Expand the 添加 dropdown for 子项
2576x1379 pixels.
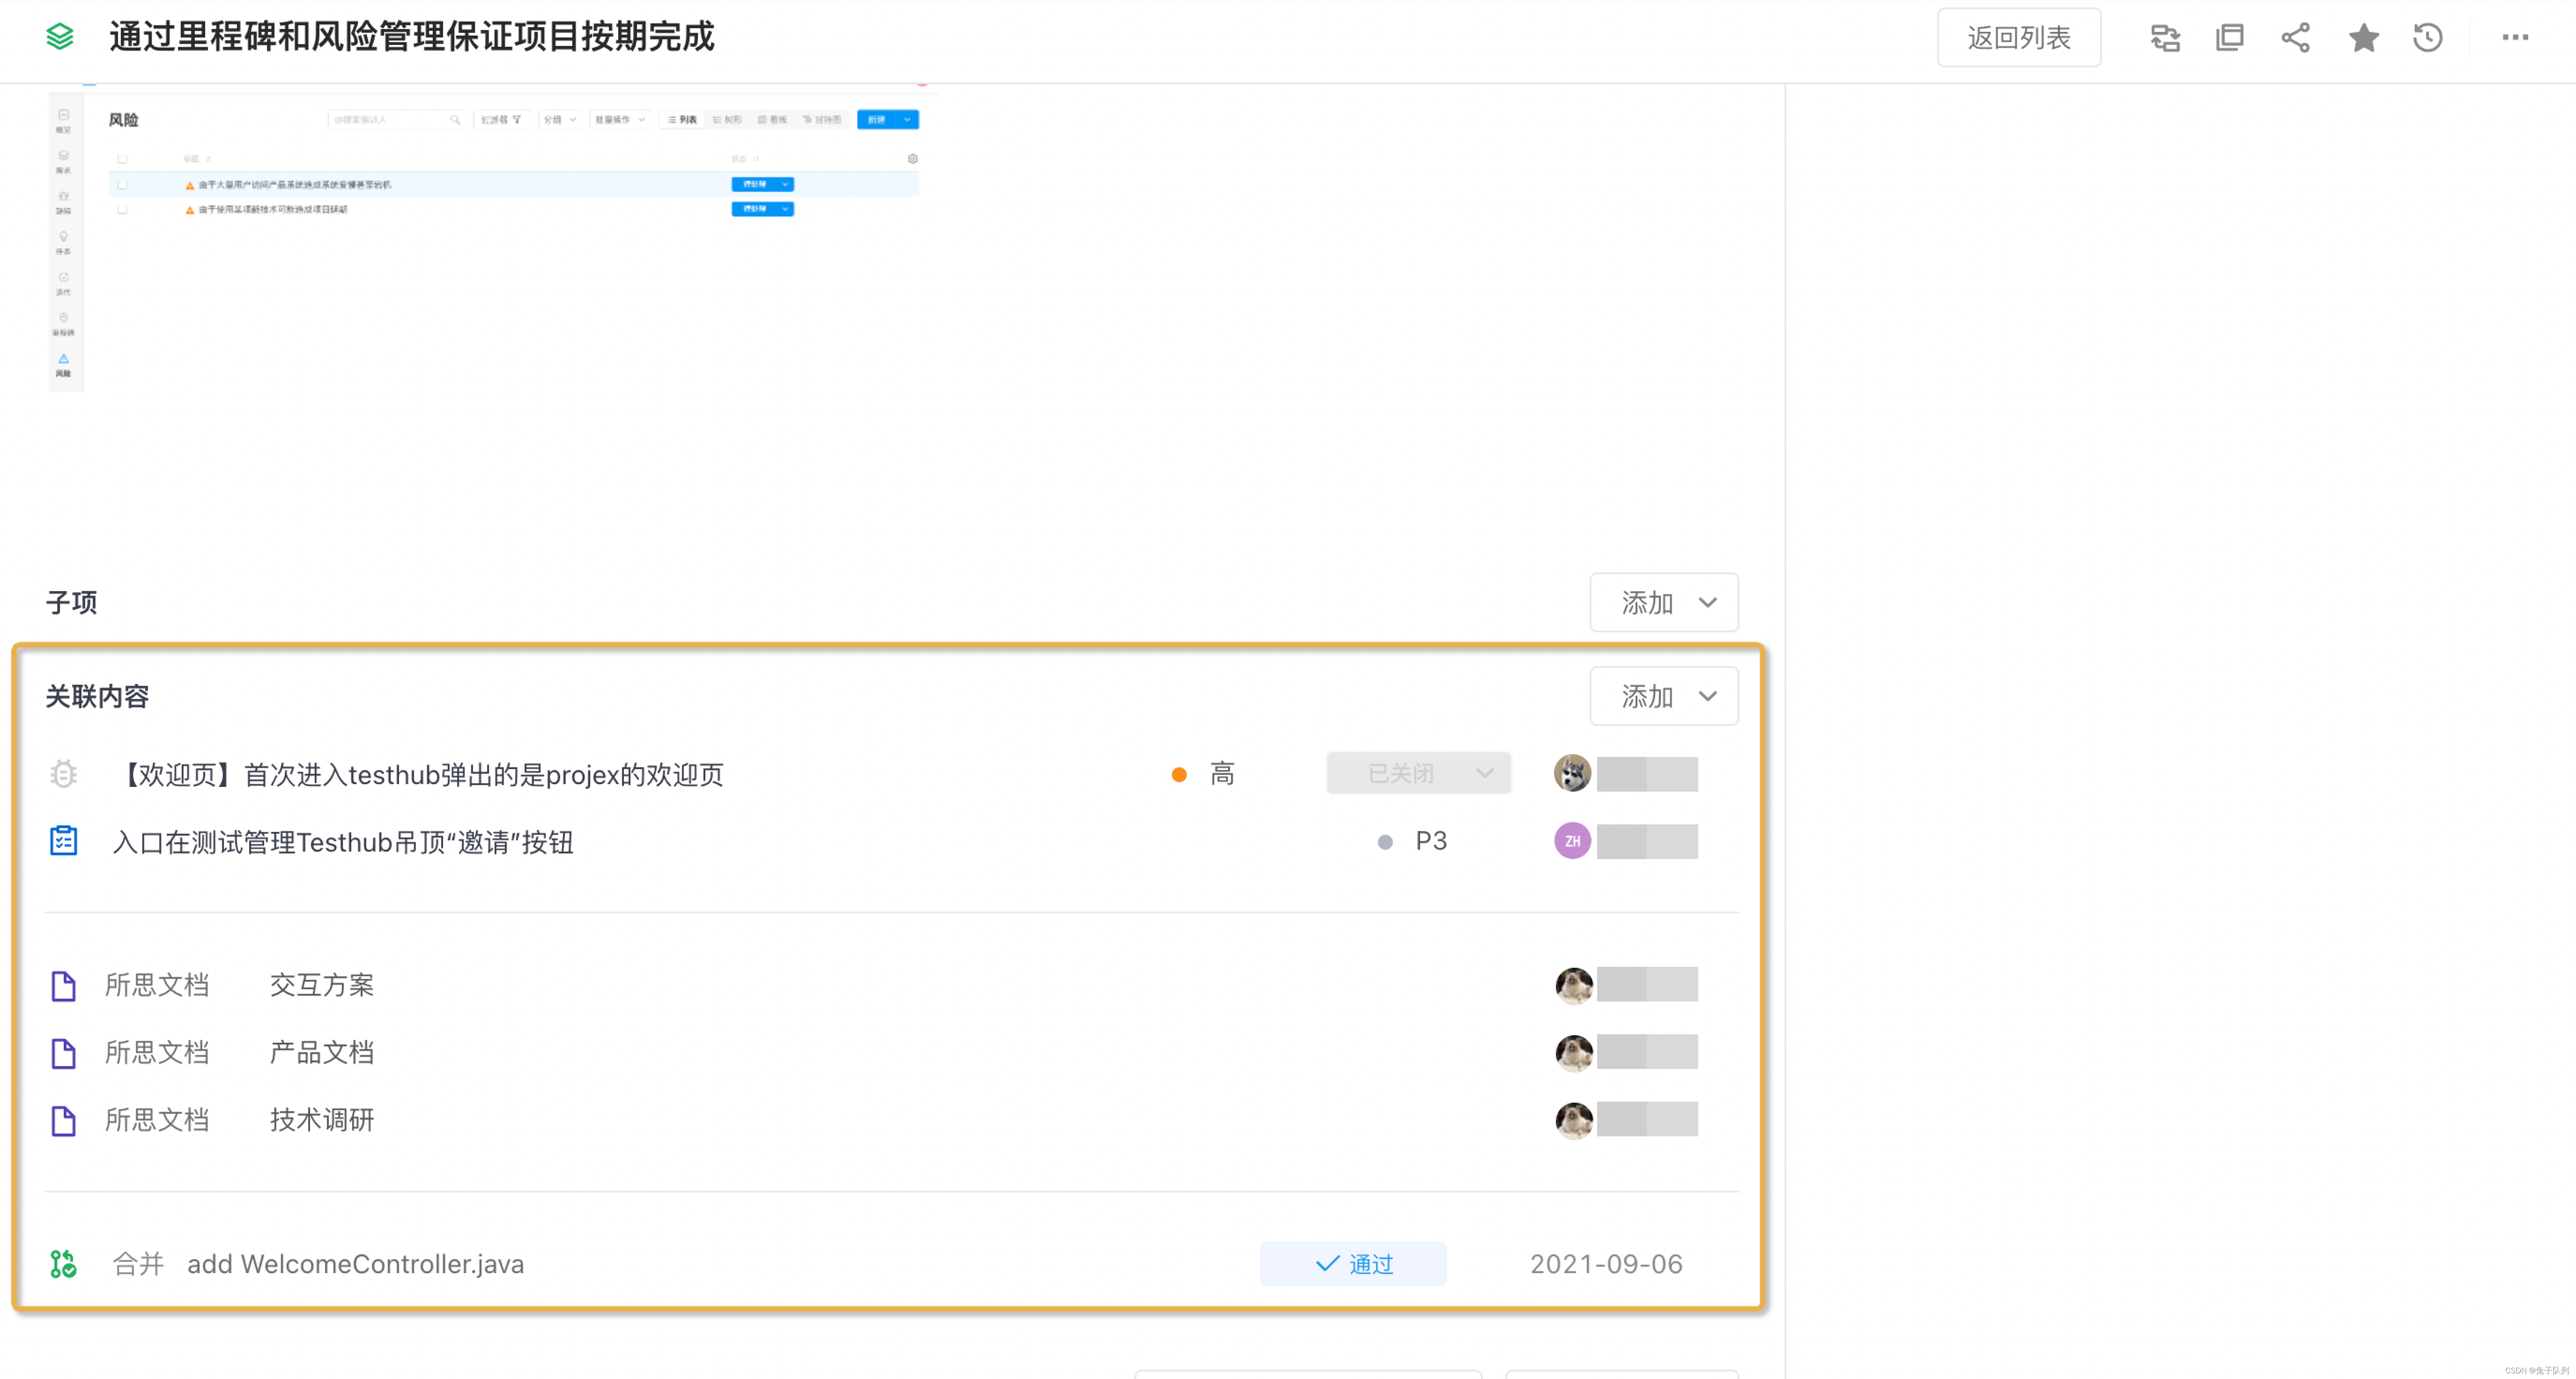1664,602
